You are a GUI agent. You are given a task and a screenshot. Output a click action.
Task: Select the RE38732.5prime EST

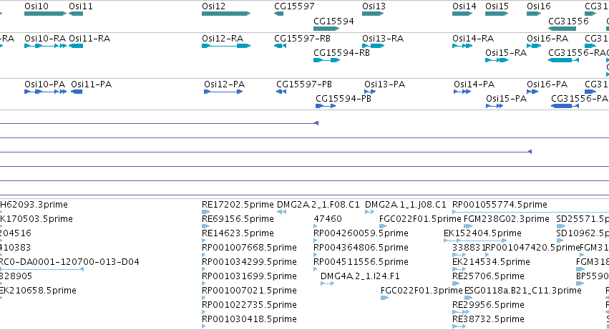pos(459,326)
